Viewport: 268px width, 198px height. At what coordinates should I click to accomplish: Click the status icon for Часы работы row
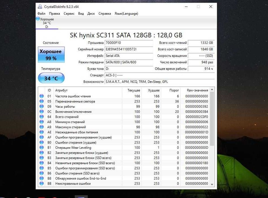tap(42, 106)
